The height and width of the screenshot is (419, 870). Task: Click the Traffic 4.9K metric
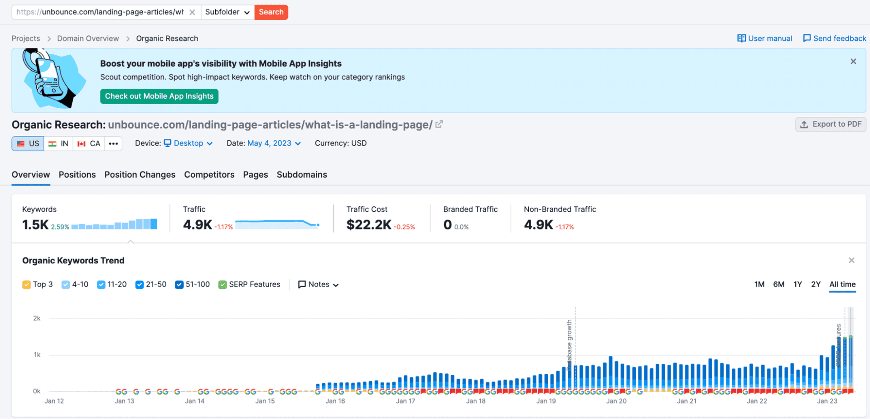click(x=198, y=224)
